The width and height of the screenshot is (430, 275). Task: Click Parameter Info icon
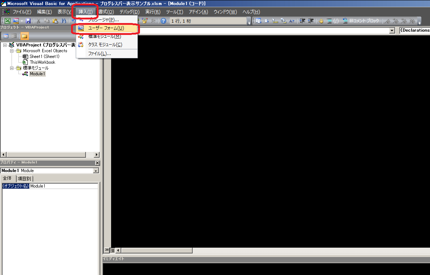pos(283,21)
